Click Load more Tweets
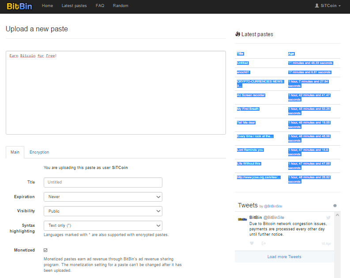The image size is (350, 278). point(284,257)
